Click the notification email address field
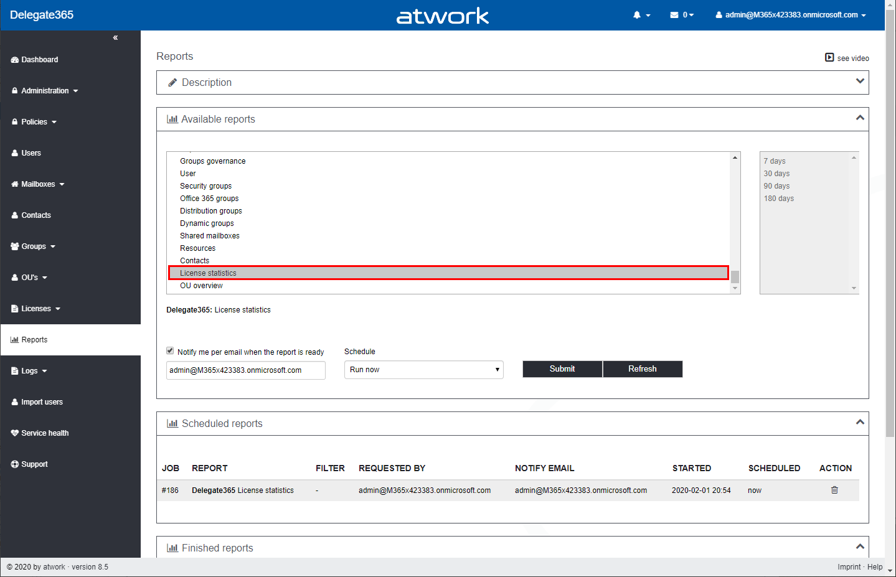Viewport: 896px width, 577px height. point(245,370)
